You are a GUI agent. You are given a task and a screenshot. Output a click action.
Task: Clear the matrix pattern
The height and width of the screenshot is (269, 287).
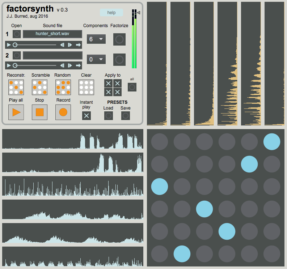coord(86,87)
